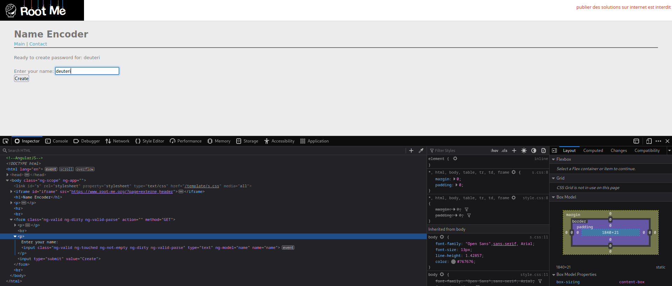Collapse the sidebar pane toggle icon

[554, 151]
